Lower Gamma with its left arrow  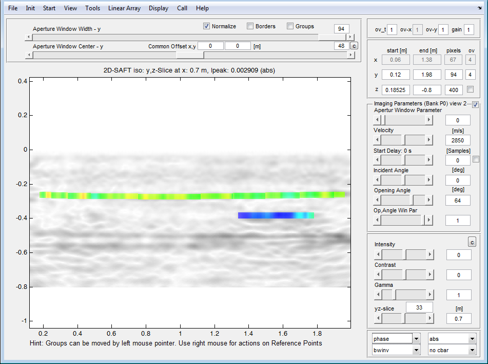point(379,295)
